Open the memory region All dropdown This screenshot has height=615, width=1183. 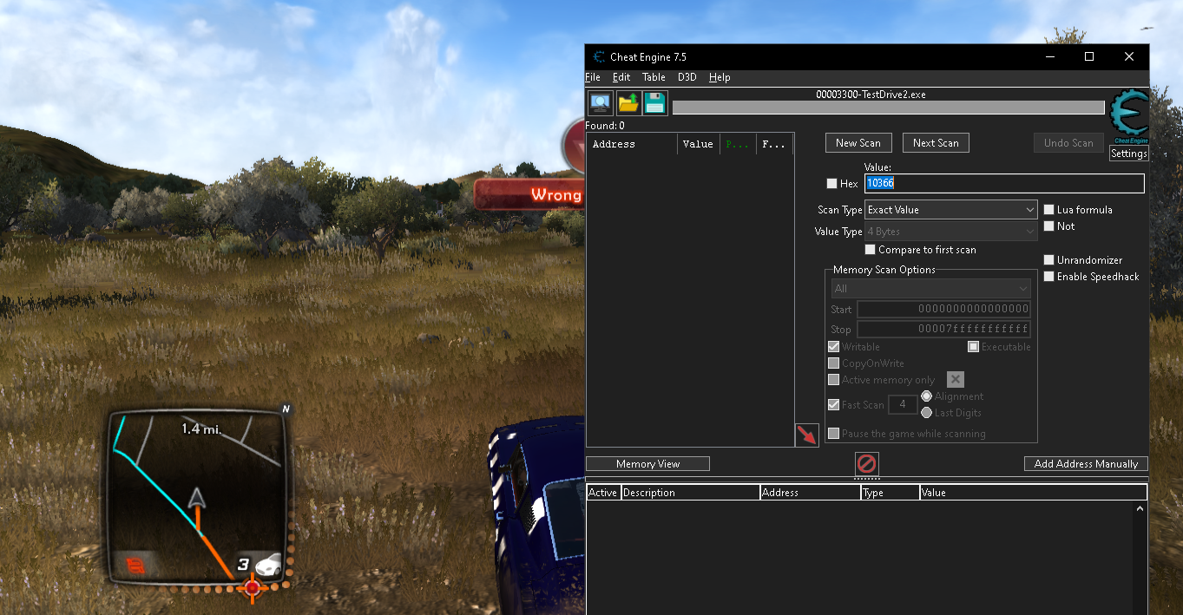(930, 289)
